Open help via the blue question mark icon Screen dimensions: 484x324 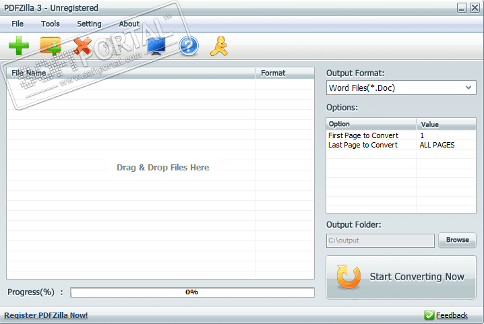click(x=189, y=46)
